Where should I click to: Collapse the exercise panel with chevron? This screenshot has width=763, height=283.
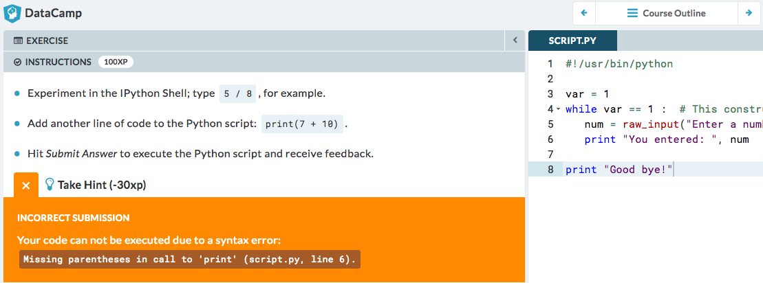tap(514, 41)
